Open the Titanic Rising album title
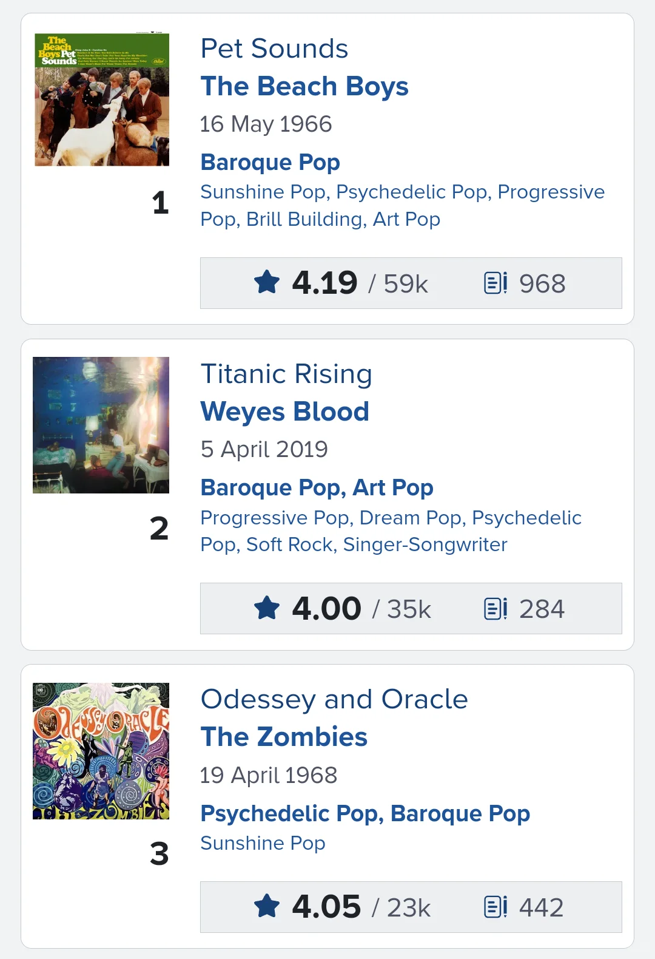Image resolution: width=655 pixels, height=959 pixels. coord(286,374)
